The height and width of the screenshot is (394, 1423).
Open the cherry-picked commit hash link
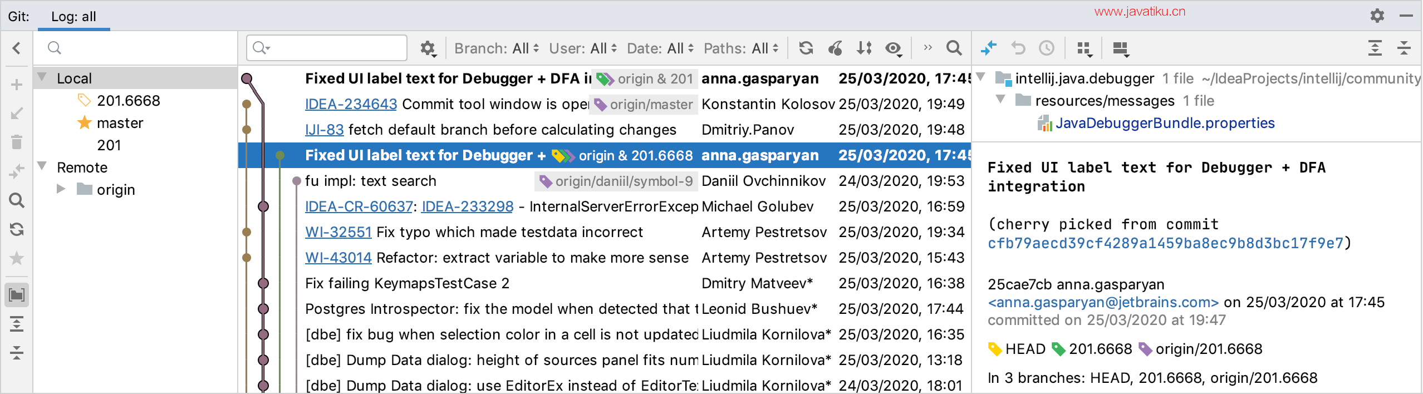[x=1165, y=243]
